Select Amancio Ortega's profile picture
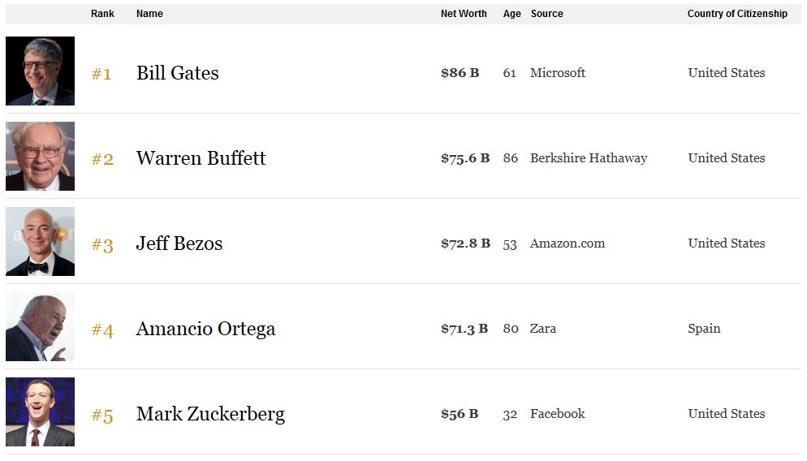The width and height of the screenshot is (807, 461). [x=40, y=327]
